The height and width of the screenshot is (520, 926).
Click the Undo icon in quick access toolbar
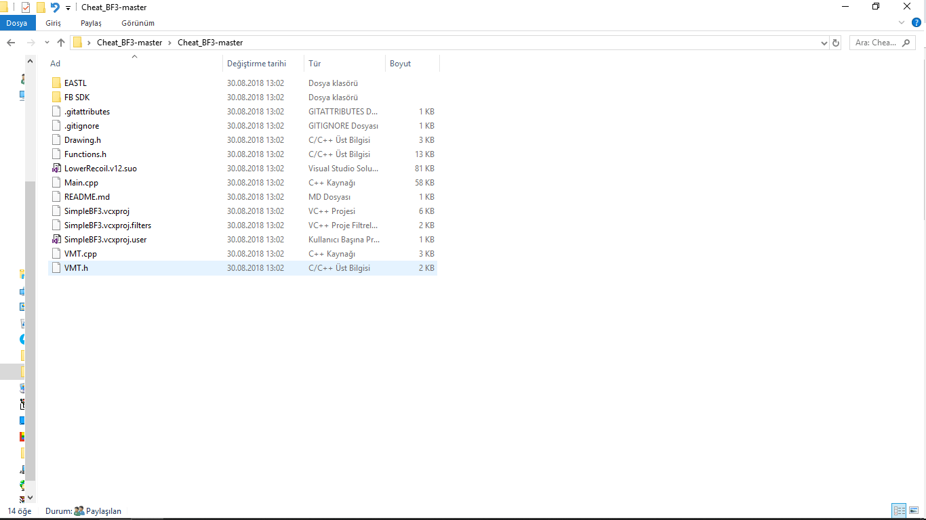coord(55,7)
